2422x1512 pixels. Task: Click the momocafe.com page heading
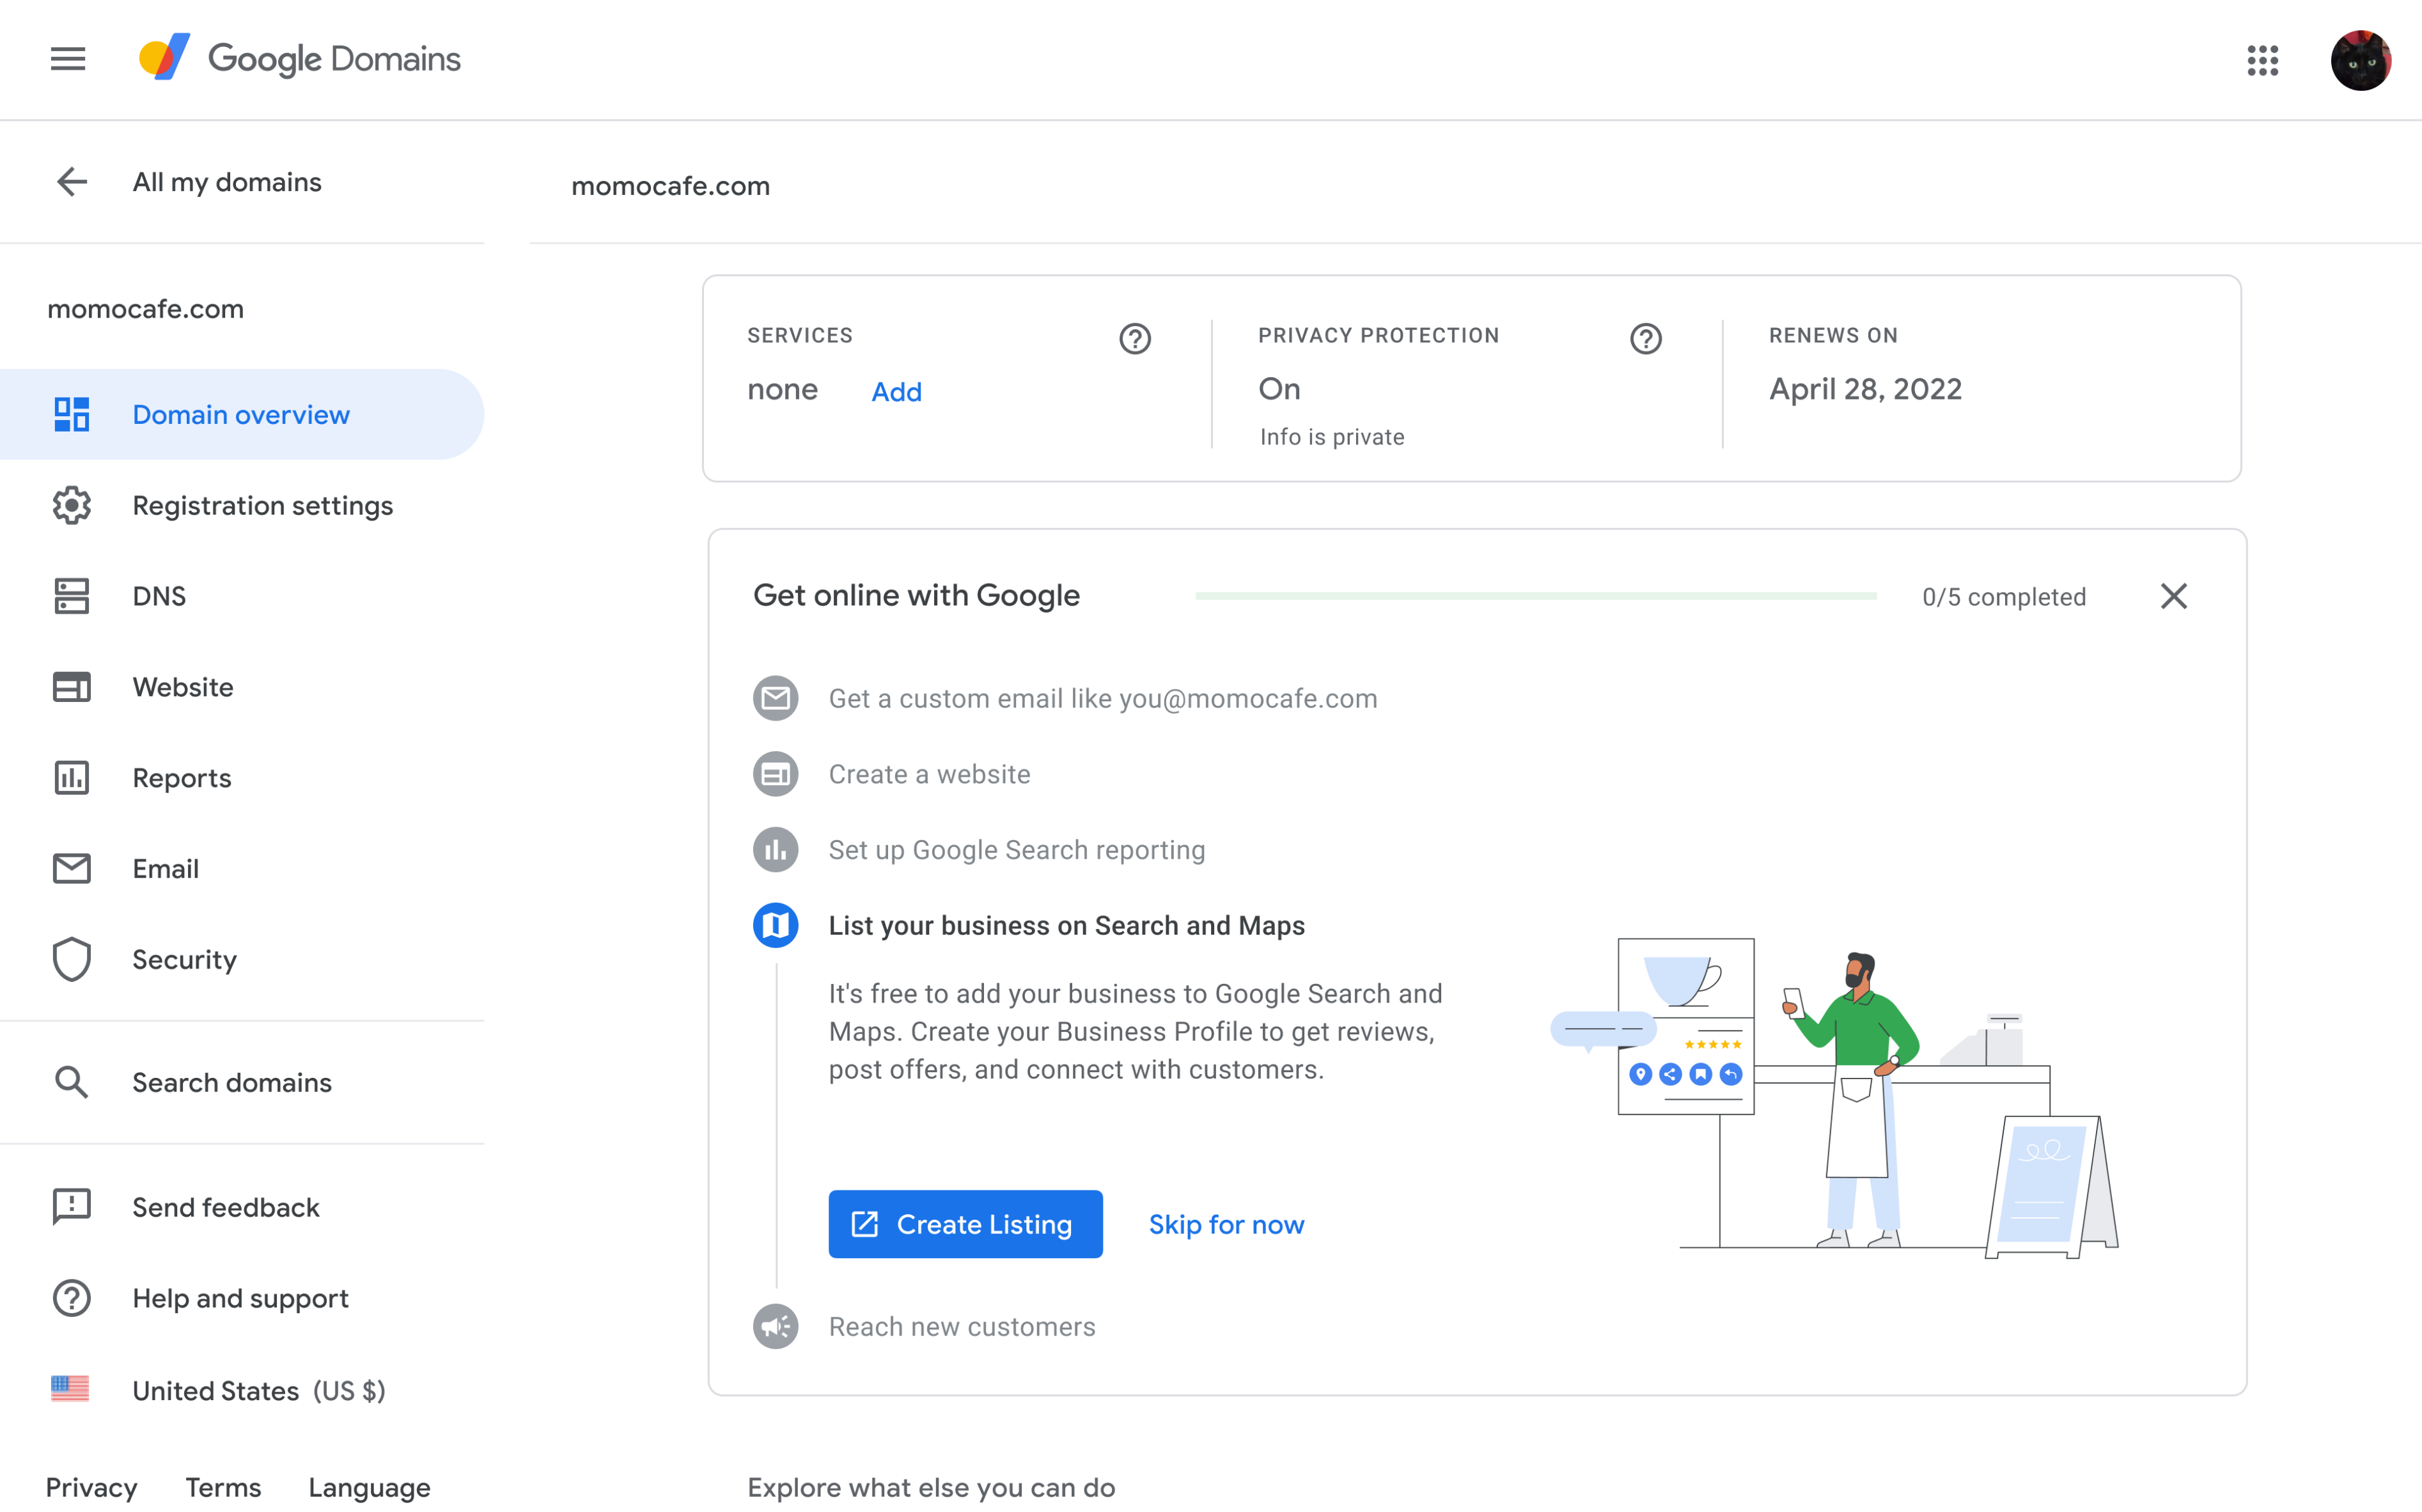coord(670,186)
